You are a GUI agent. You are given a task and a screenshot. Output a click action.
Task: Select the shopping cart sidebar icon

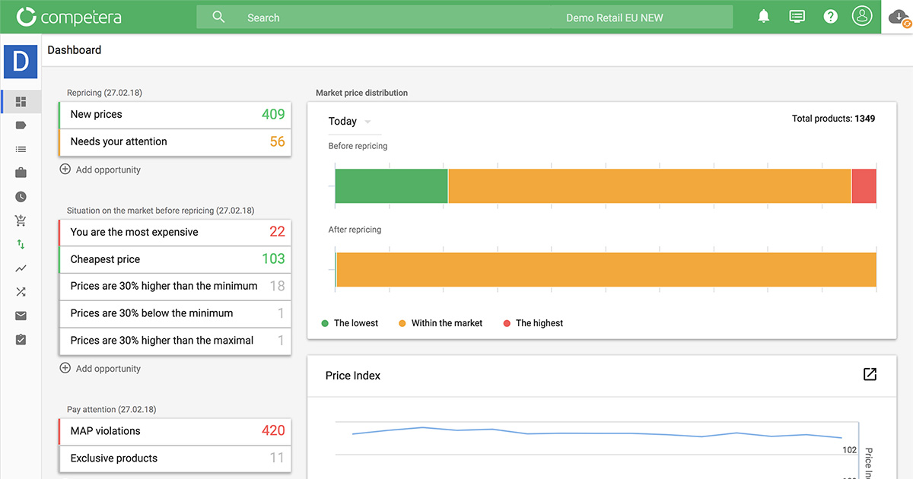pos(21,220)
